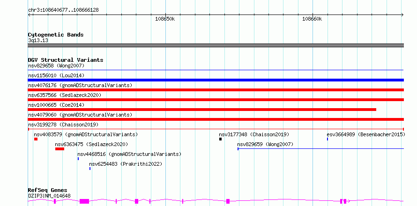Viewport: 417px width, 206px height.
Task: Open nsv4076176 (gnomADStructuralVariants) label
Action: pyautogui.click(x=80, y=85)
